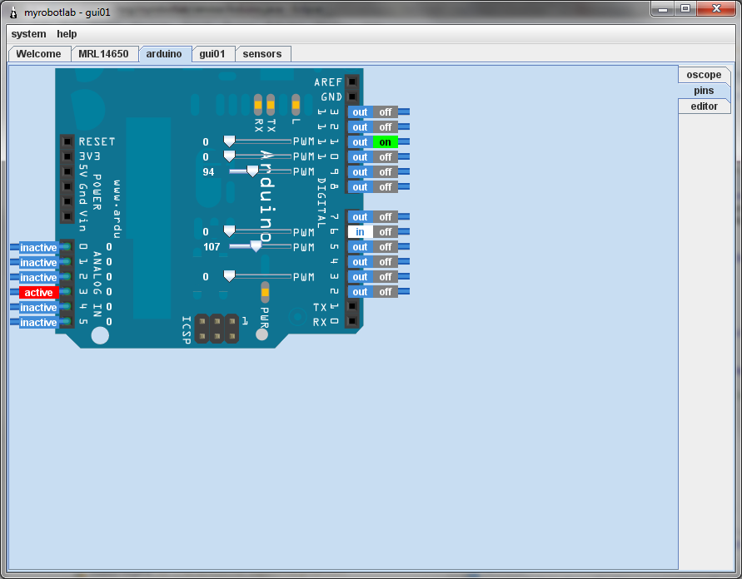Toggle the out mode button for digital pin 9
Viewport: 742px width, 579px height.
pyautogui.click(x=360, y=172)
